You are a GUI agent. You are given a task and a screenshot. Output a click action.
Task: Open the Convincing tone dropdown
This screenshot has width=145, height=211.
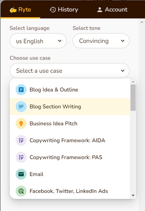[101, 41]
